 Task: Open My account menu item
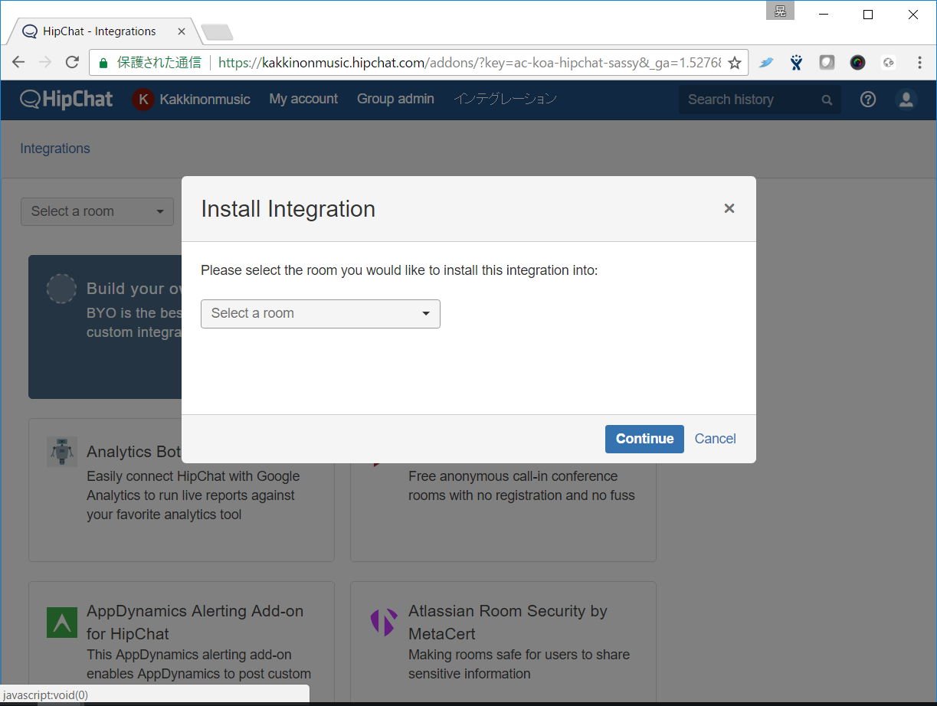tap(303, 99)
